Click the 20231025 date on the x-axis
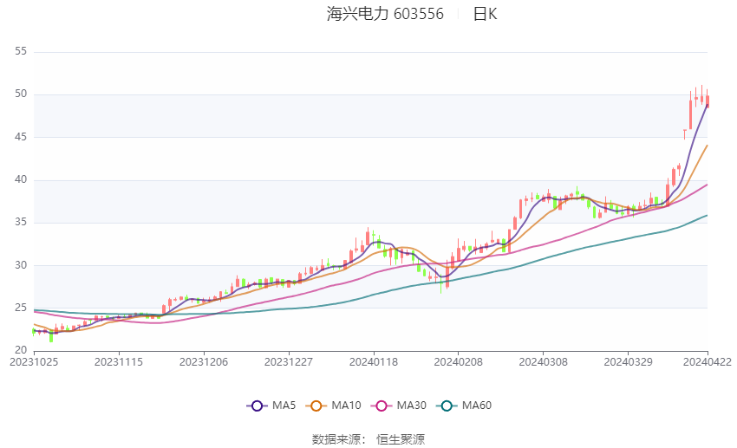 34,362
